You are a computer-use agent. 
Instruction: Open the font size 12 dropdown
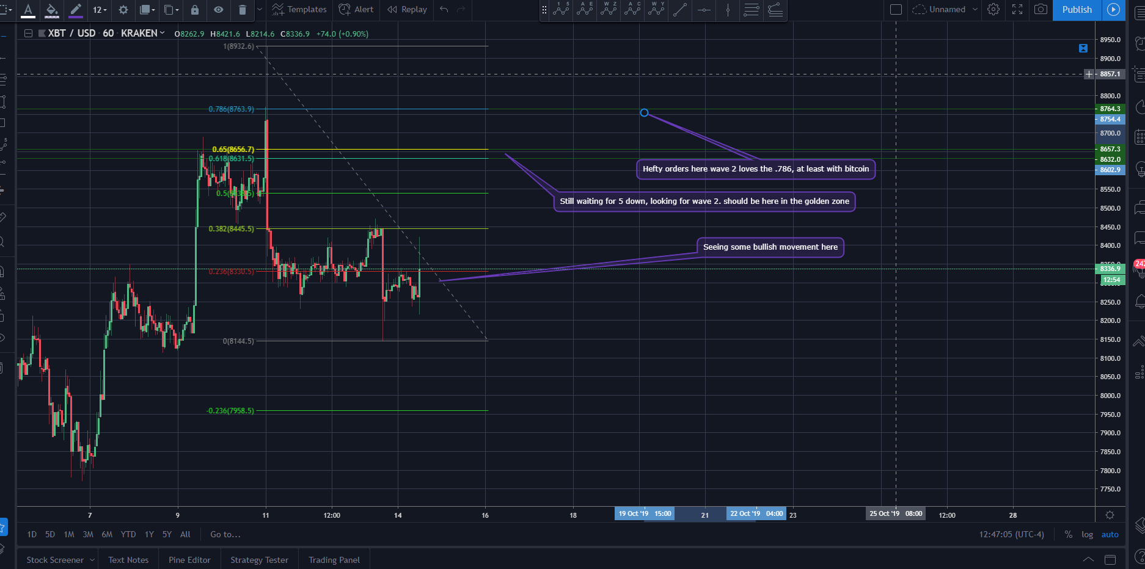[100, 10]
